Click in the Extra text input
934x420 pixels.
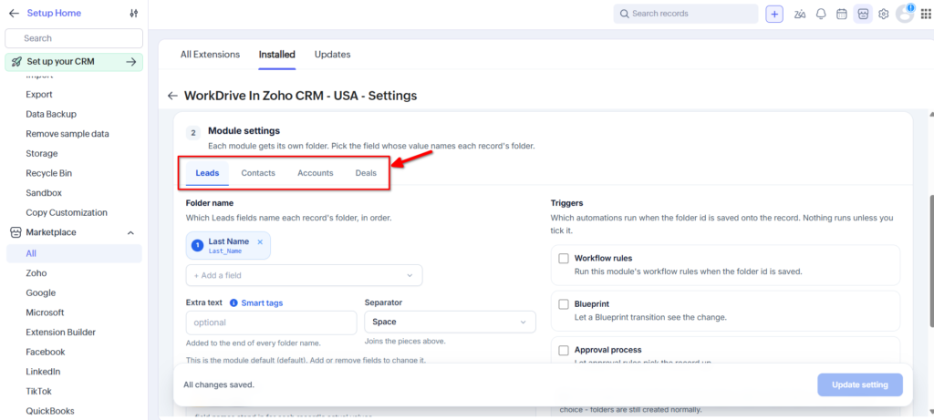271,323
